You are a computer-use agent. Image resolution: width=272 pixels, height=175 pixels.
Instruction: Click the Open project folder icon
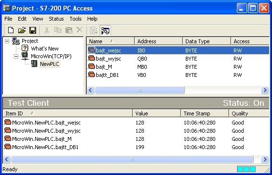pos(22,30)
